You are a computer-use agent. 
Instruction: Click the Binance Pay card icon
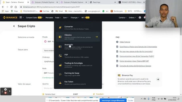119,75
